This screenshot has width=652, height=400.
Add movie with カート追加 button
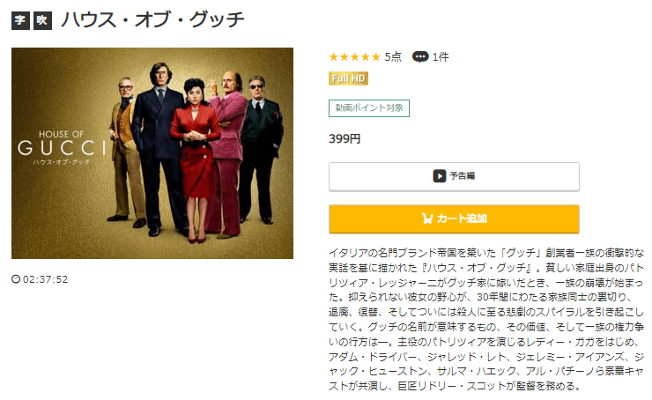(454, 219)
